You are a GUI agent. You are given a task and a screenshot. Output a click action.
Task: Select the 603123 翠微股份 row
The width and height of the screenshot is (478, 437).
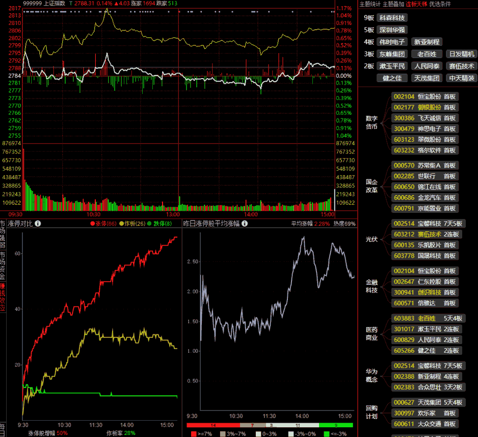click(x=425, y=139)
